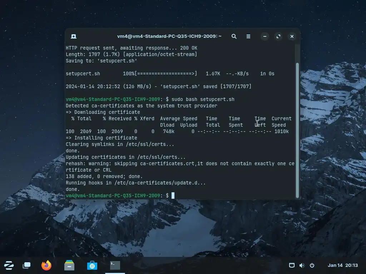Click the 'Average Speed' curl column header
The image size is (366, 274).
tap(179, 118)
